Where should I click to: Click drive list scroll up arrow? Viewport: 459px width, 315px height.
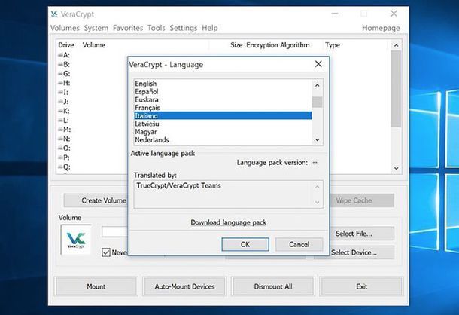(396, 45)
